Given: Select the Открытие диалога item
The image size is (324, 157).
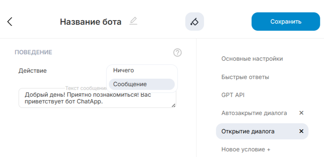Looking at the screenshot, I should (248, 131).
